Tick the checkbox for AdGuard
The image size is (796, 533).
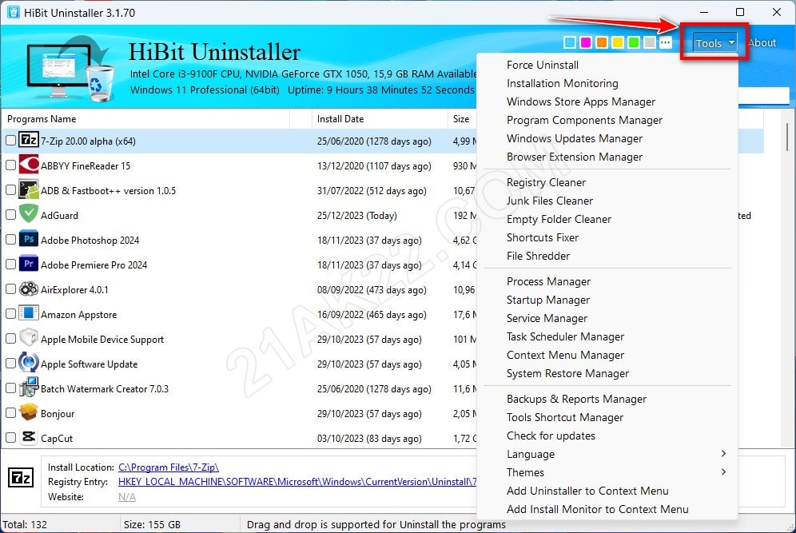10,215
